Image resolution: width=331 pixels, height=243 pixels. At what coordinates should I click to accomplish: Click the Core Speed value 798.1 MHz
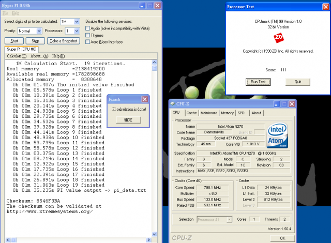[x=213, y=188]
